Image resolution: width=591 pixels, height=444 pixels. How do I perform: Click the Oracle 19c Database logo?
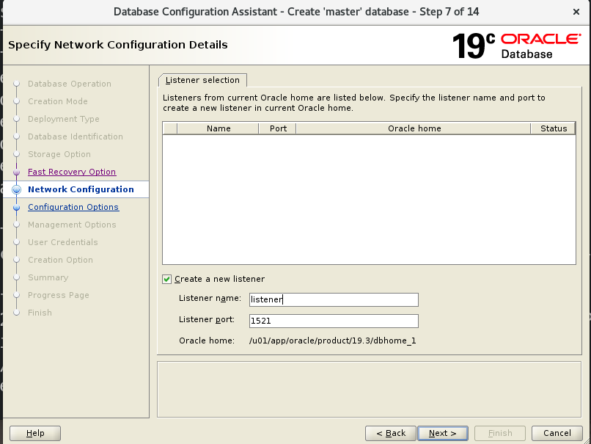(x=516, y=46)
